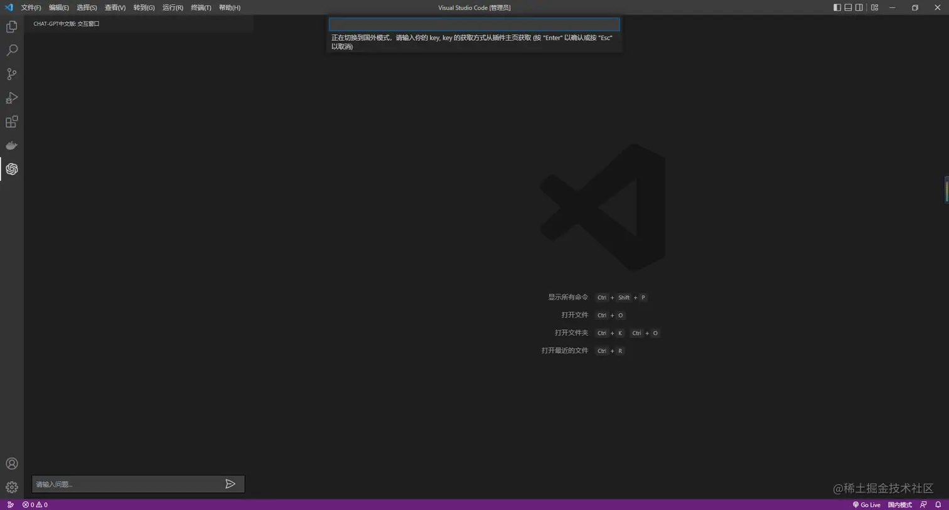Click 国内模式 in the status bar
The width and height of the screenshot is (949, 510).
click(899, 504)
